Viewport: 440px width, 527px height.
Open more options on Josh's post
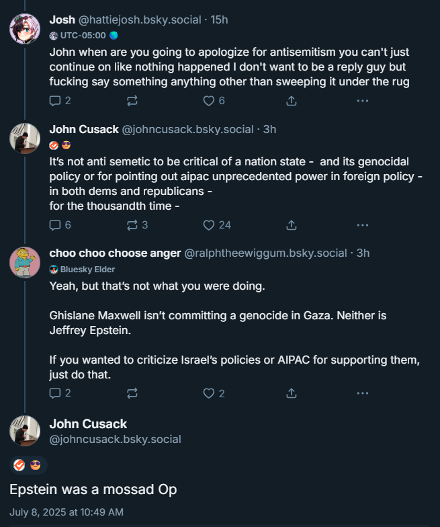(x=362, y=100)
